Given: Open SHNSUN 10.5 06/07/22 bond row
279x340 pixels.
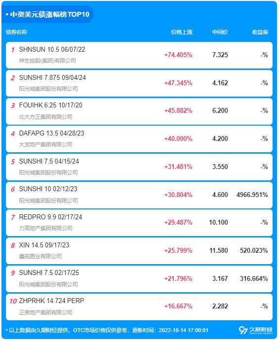Looking at the screenshot, I should click(139, 55).
